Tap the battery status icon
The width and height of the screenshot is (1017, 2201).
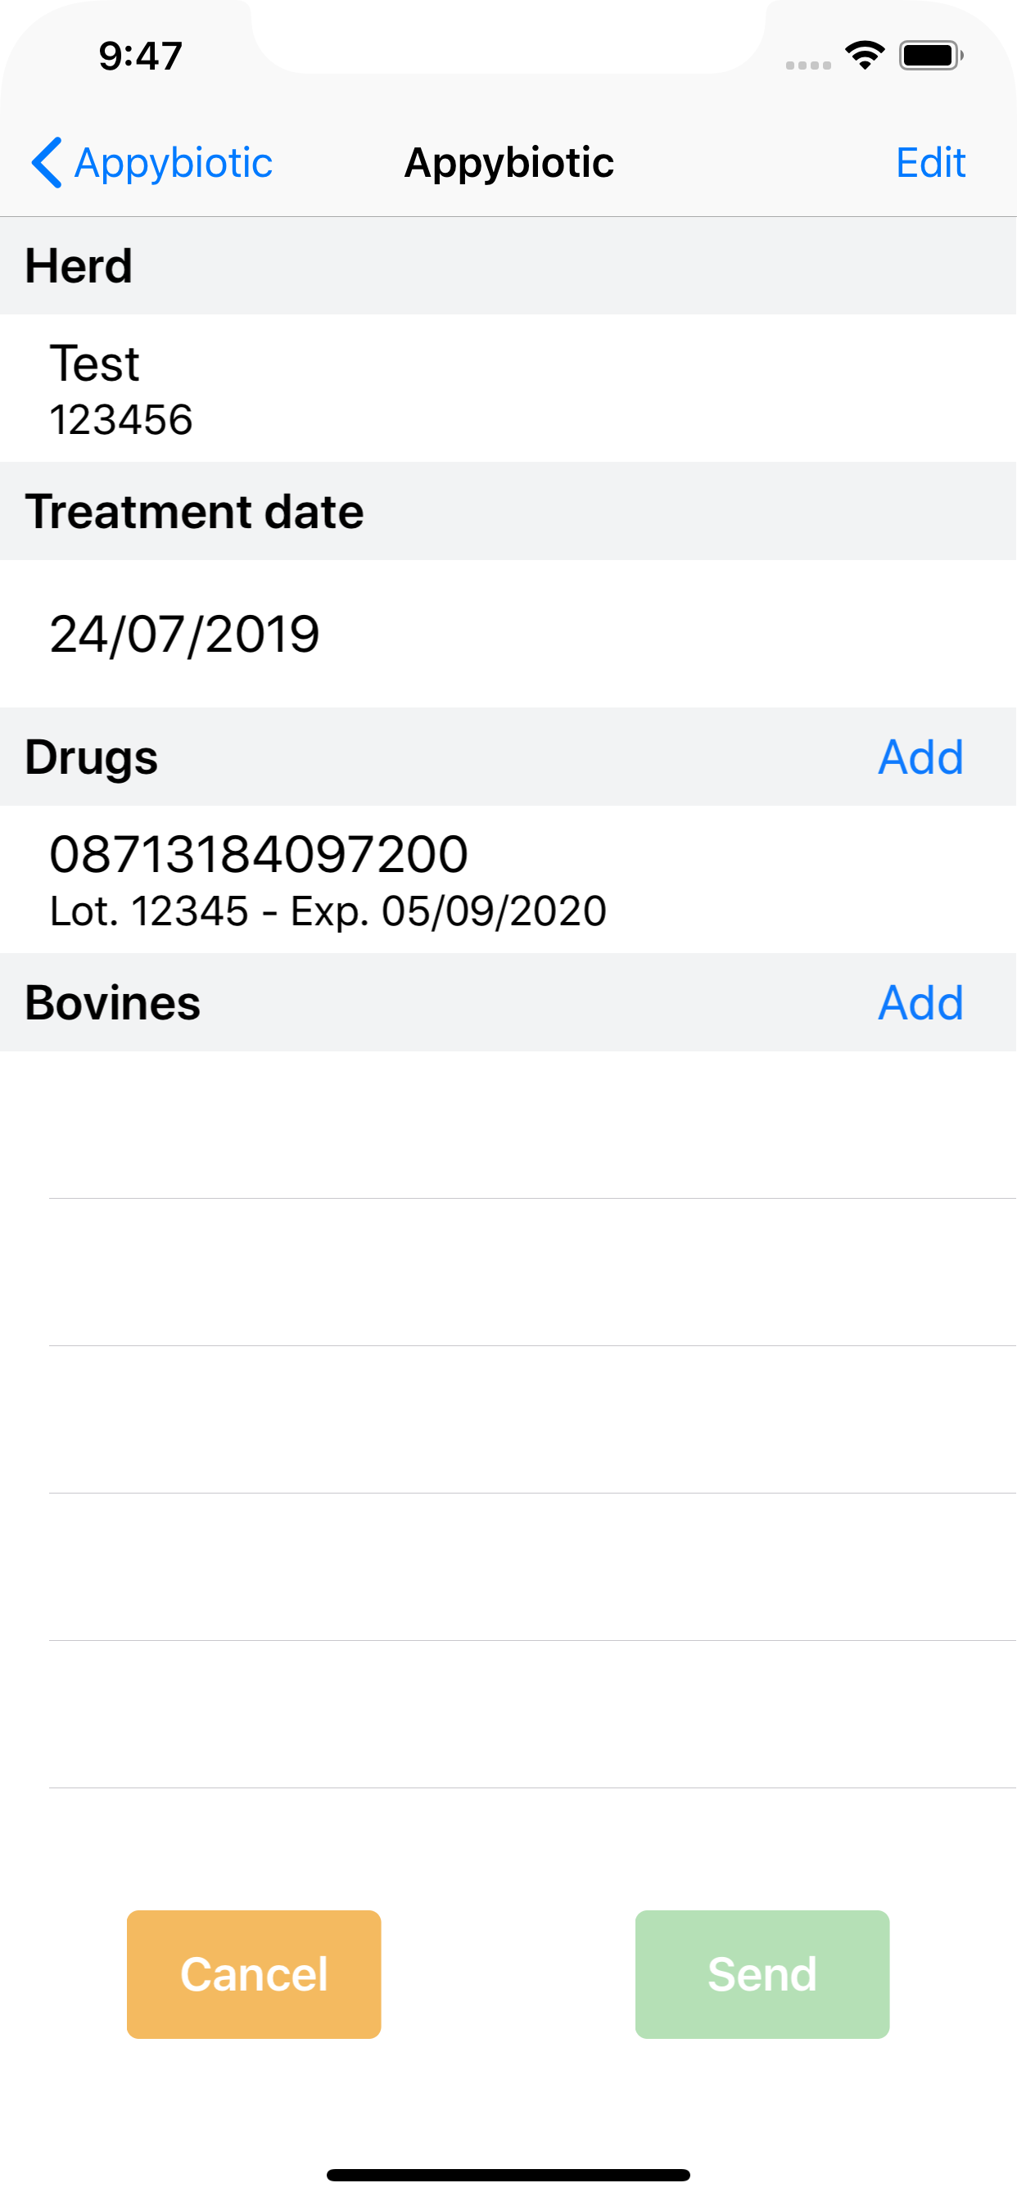click(931, 56)
